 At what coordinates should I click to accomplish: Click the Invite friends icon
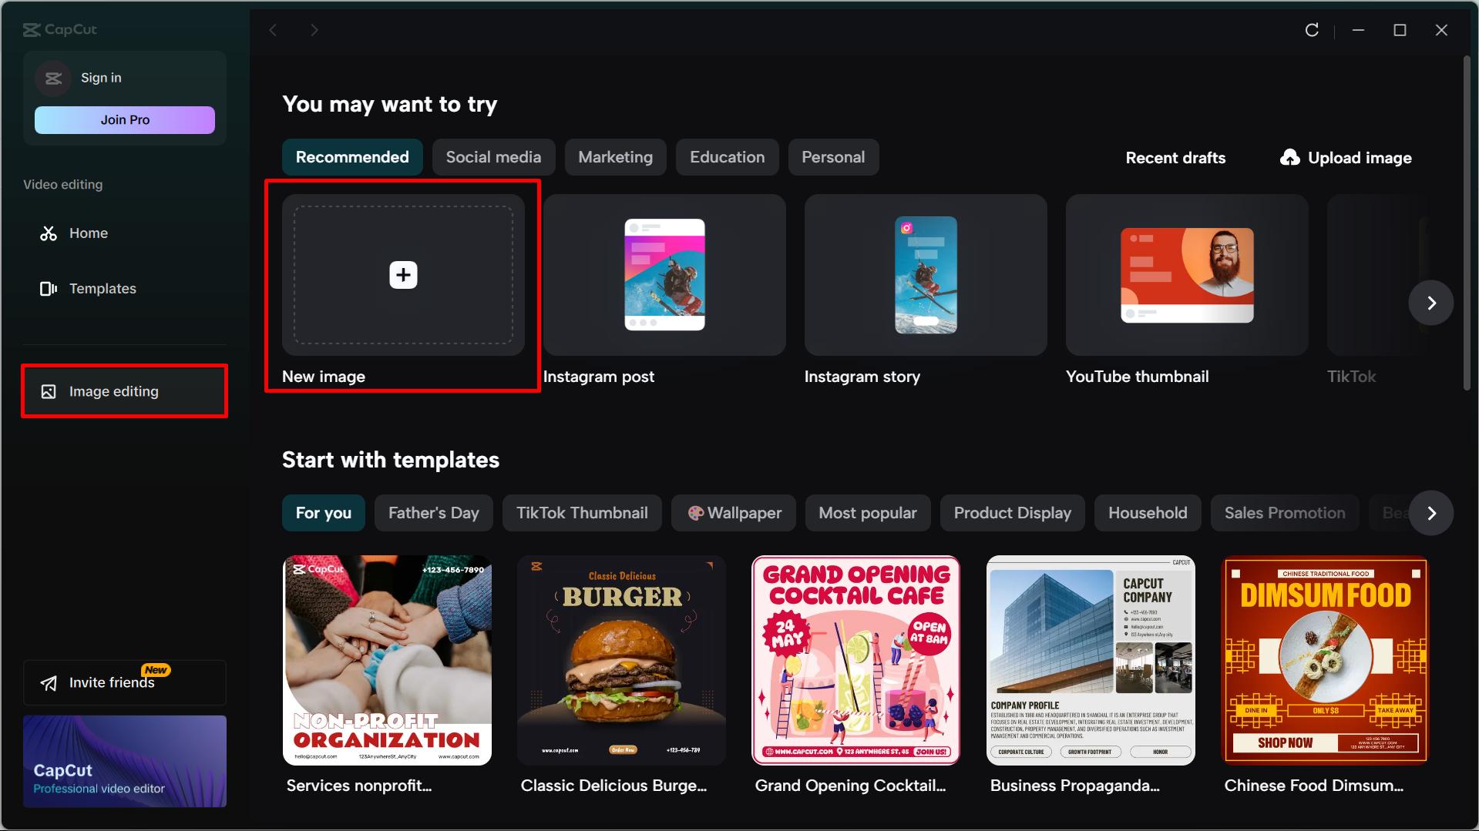tap(49, 682)
